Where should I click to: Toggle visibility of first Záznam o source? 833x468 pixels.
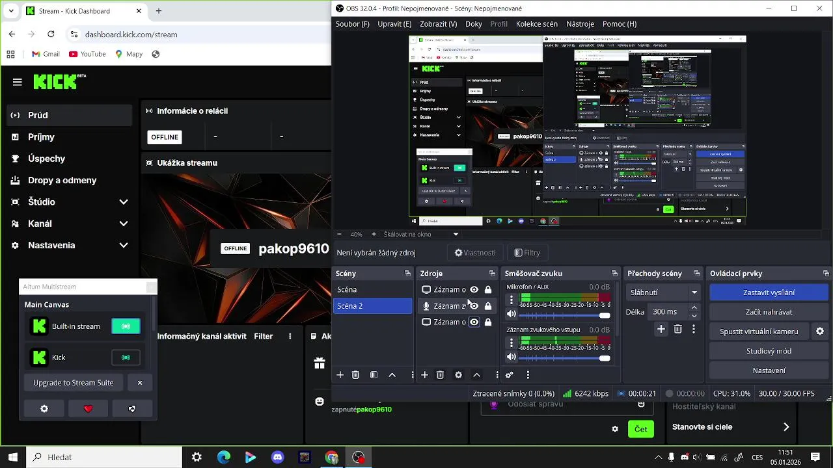click(x=474, y=290)
